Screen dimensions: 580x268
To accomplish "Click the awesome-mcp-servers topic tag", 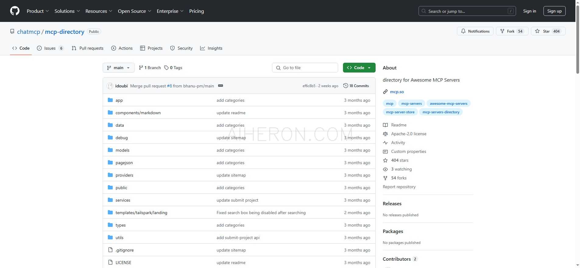I will click(448, 104).
